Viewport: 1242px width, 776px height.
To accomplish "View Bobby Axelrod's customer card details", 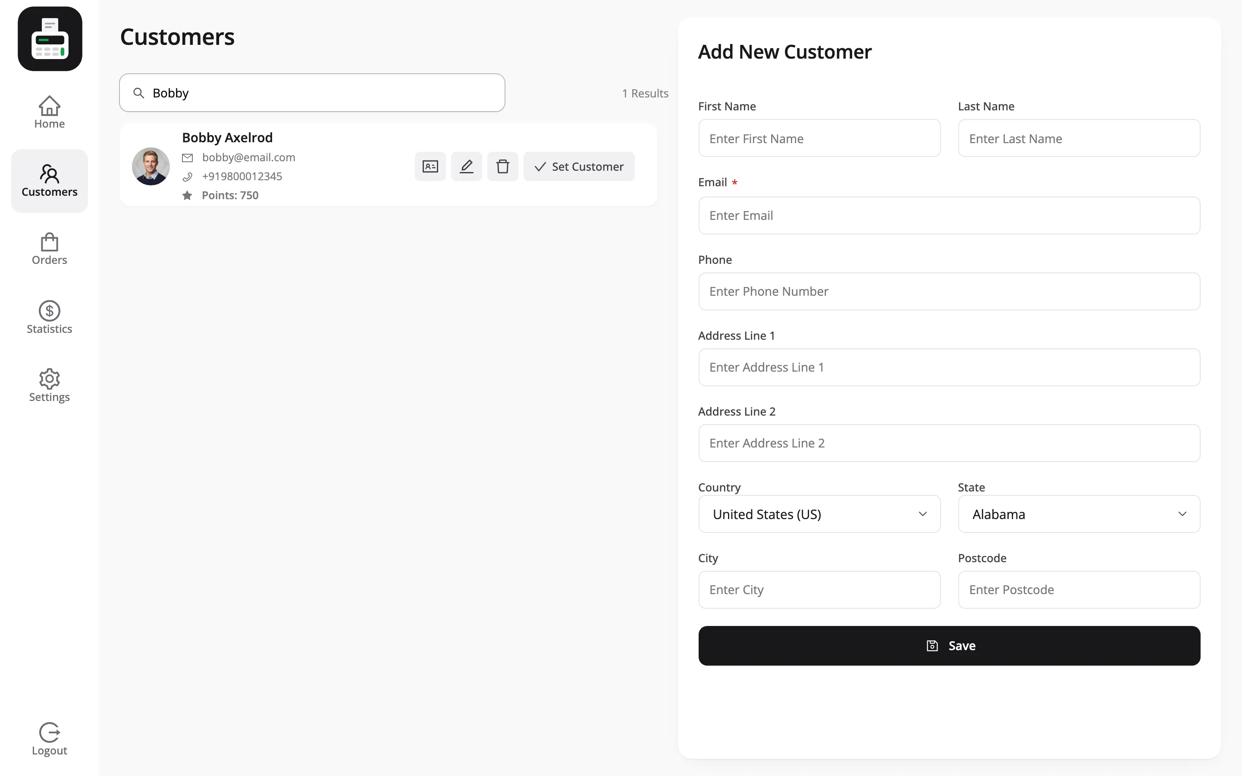I will coord(430,166).
